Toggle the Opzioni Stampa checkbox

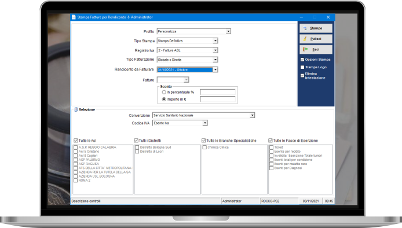302,60
